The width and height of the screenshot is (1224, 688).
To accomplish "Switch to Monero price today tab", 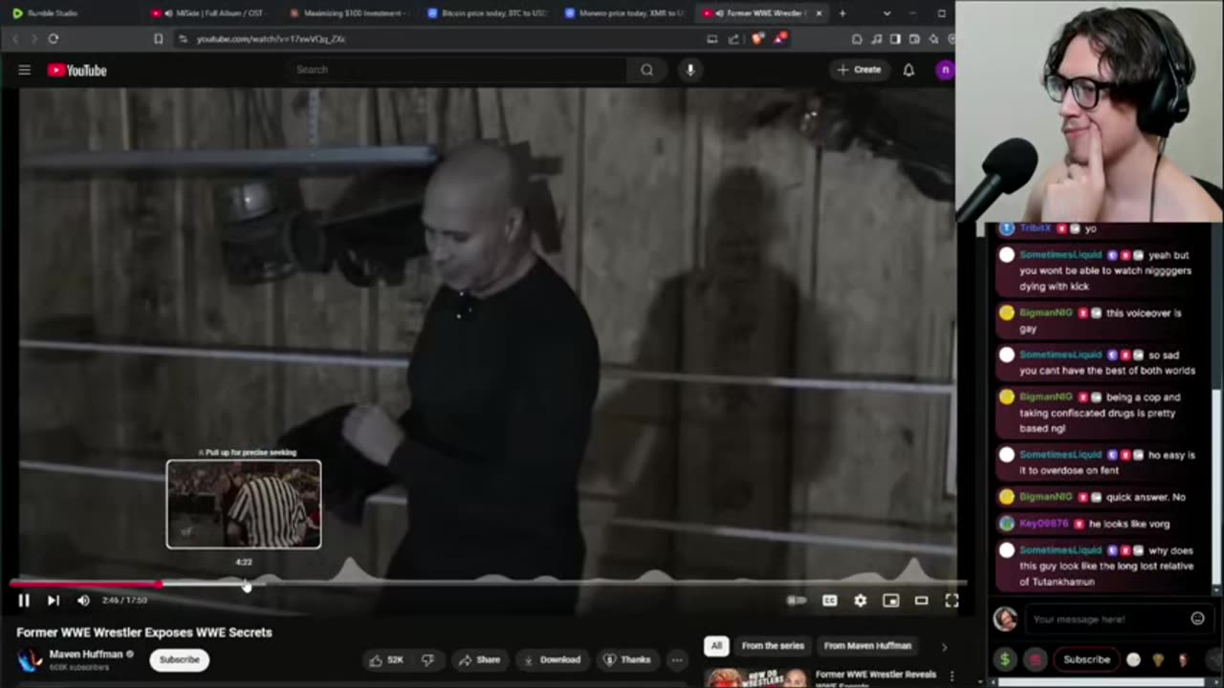I will [x=624, y=13].
